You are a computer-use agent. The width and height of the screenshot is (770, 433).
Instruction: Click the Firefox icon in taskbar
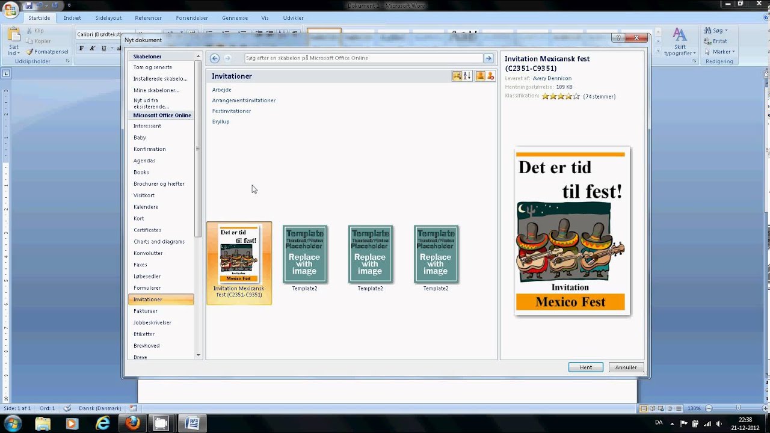(x=132, y=423)
